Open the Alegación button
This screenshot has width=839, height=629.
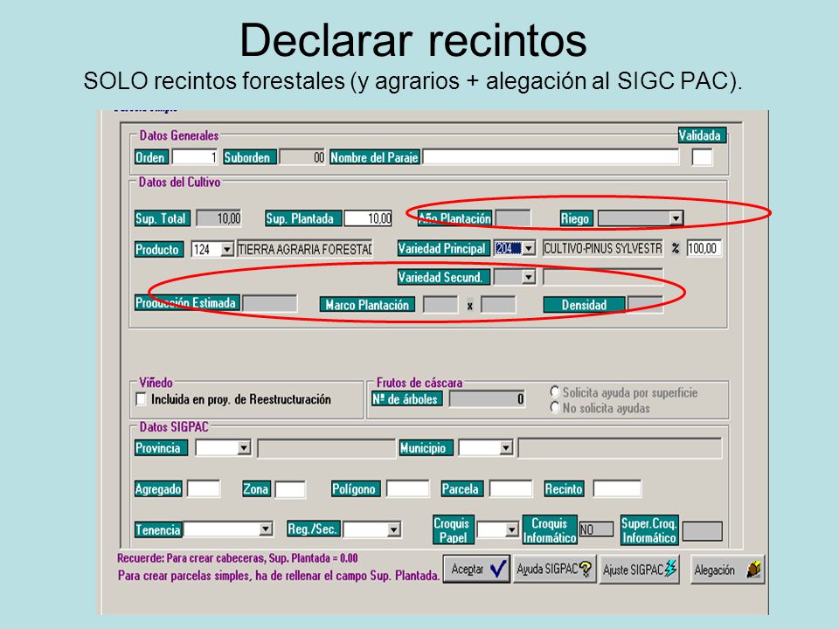(728, 569)
